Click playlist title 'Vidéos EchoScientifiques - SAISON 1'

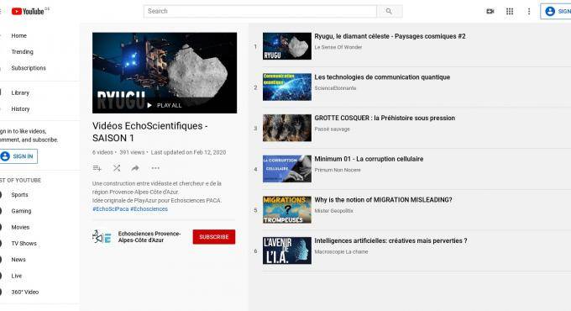point(150,132)
